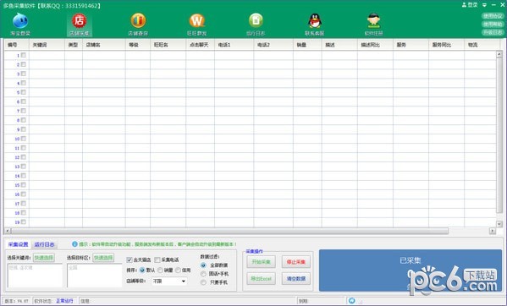Click the 旺旺名 column header
This screenshot has width=507, height=306.
168,45
